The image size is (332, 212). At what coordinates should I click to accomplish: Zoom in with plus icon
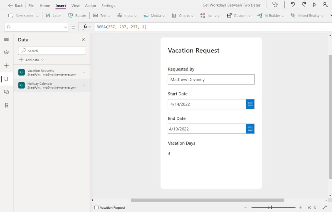pyautogui.click(x=301, y=207)
